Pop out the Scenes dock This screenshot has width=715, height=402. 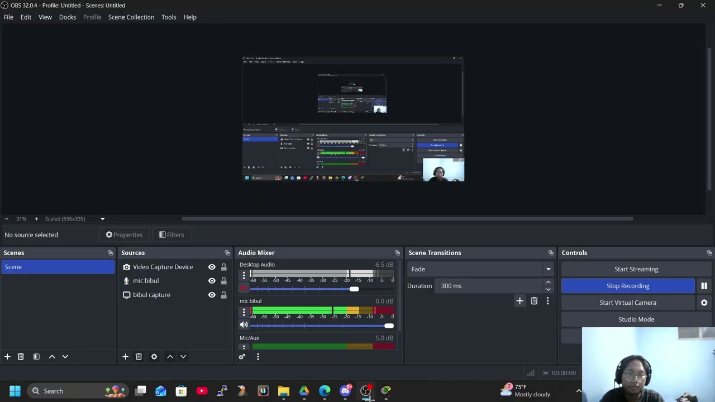(110, 253)
